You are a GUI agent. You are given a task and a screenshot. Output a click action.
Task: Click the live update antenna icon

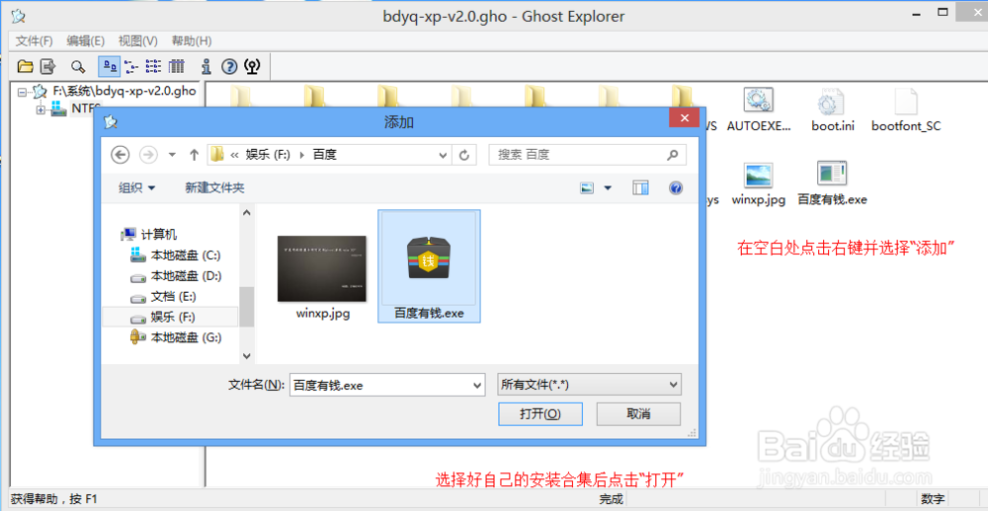(x=251, y=66)
